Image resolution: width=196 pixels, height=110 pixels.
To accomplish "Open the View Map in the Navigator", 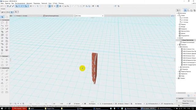I will pos(188,10).
